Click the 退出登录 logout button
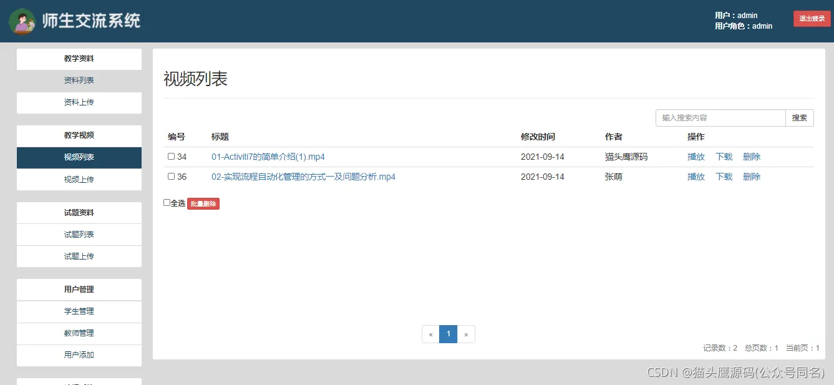Screen dimensions: 834x385 point(812,19)
